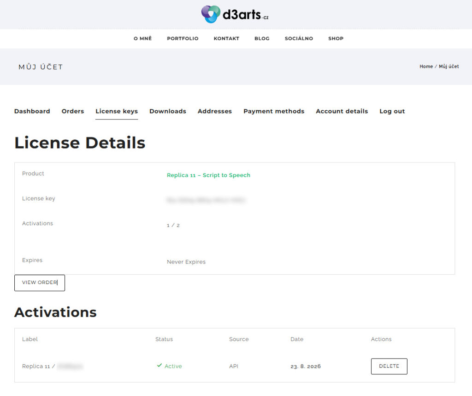Click the green Active checkmark icon
472x396 pixels.
coord(159,366)
